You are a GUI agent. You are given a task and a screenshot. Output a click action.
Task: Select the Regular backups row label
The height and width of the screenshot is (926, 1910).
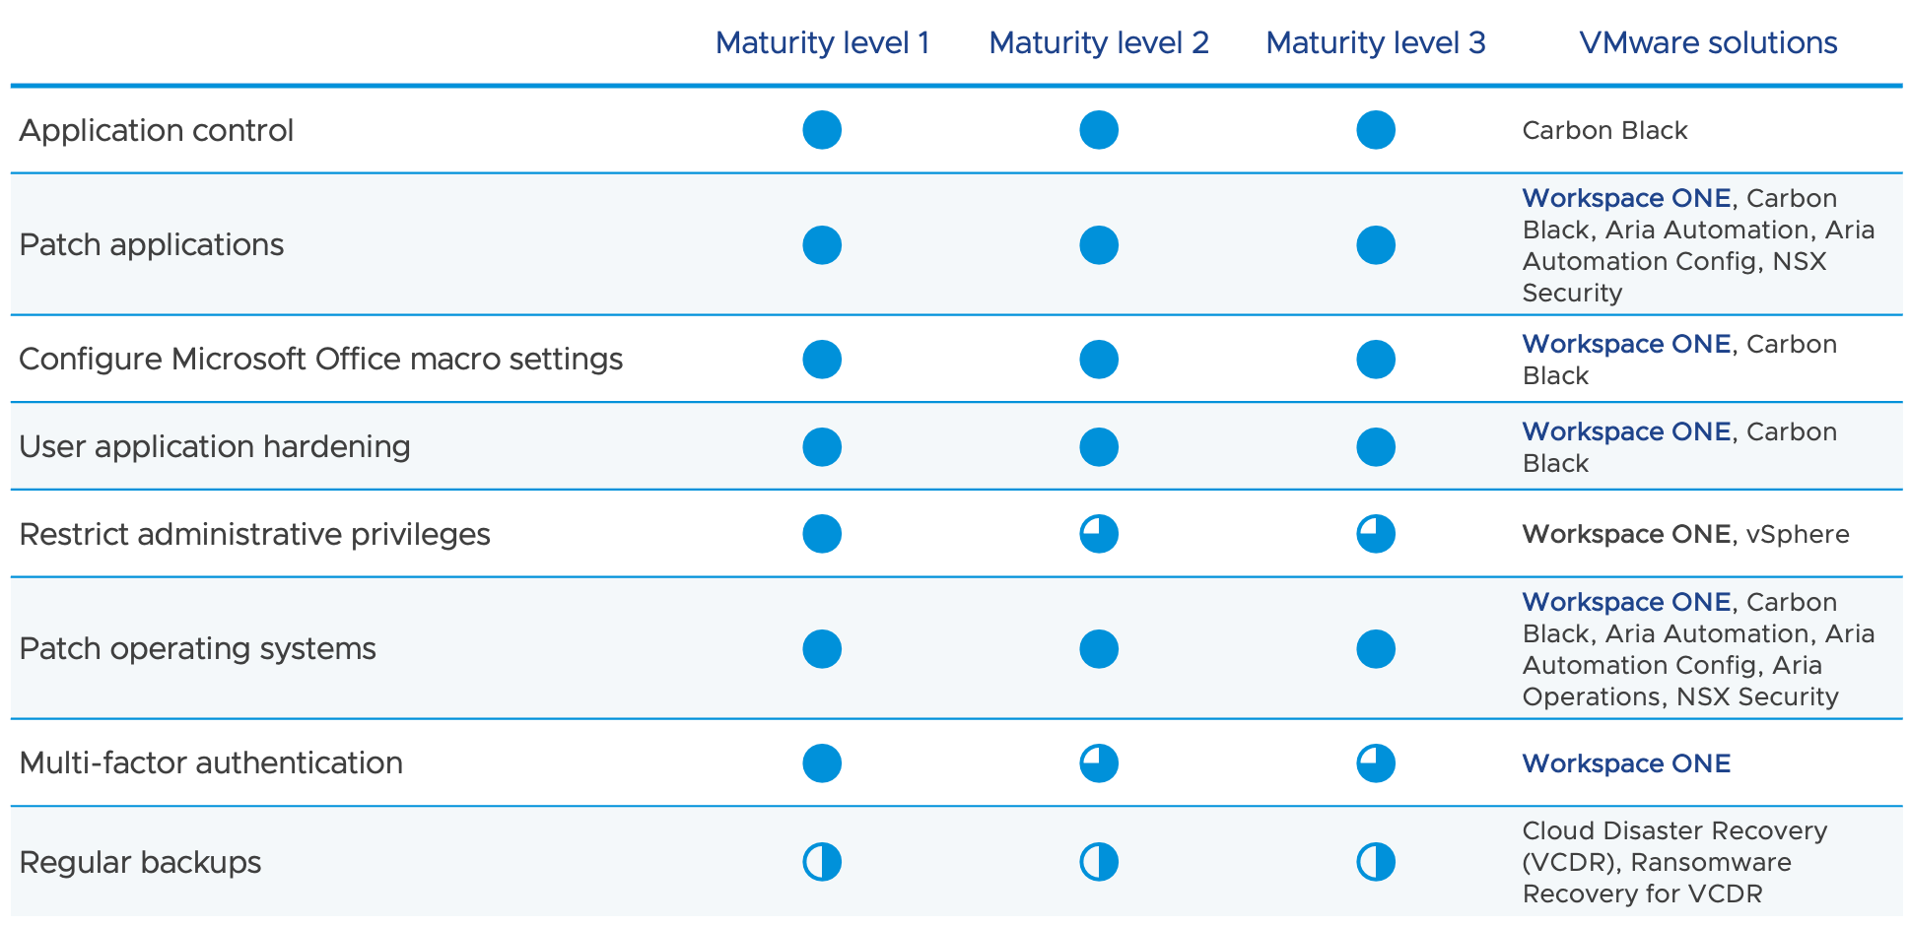(140, 862)
